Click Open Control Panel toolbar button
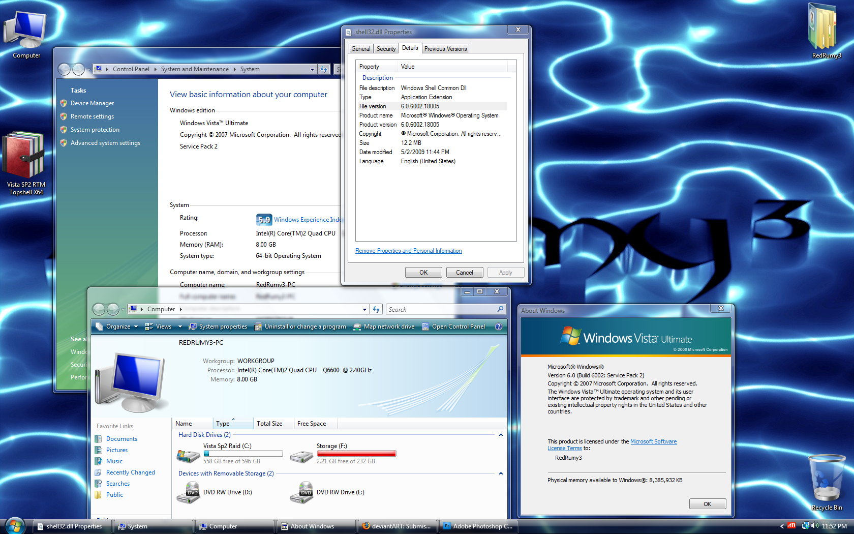854x534 pixels. point(453,327)
